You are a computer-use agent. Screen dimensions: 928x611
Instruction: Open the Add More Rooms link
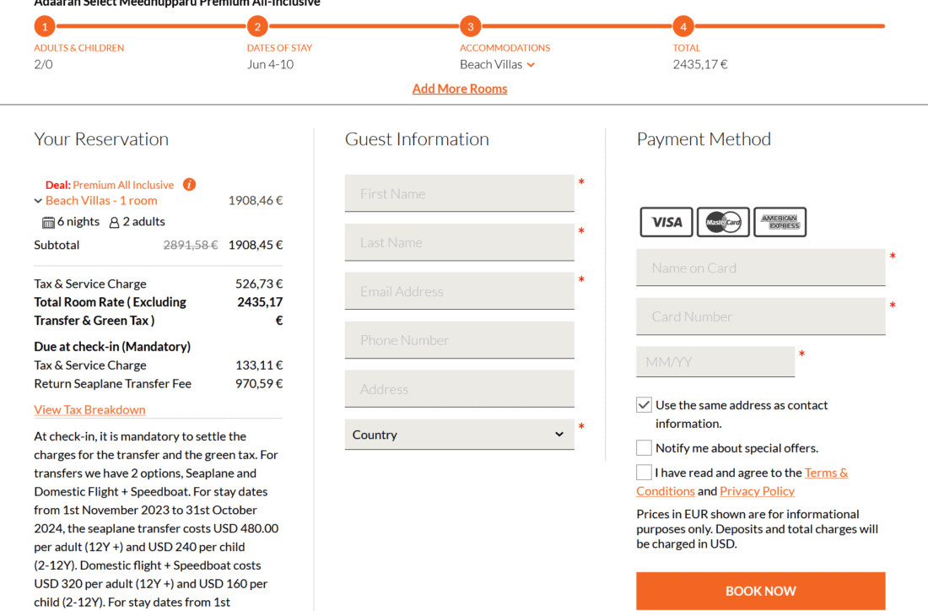[460, 89]
